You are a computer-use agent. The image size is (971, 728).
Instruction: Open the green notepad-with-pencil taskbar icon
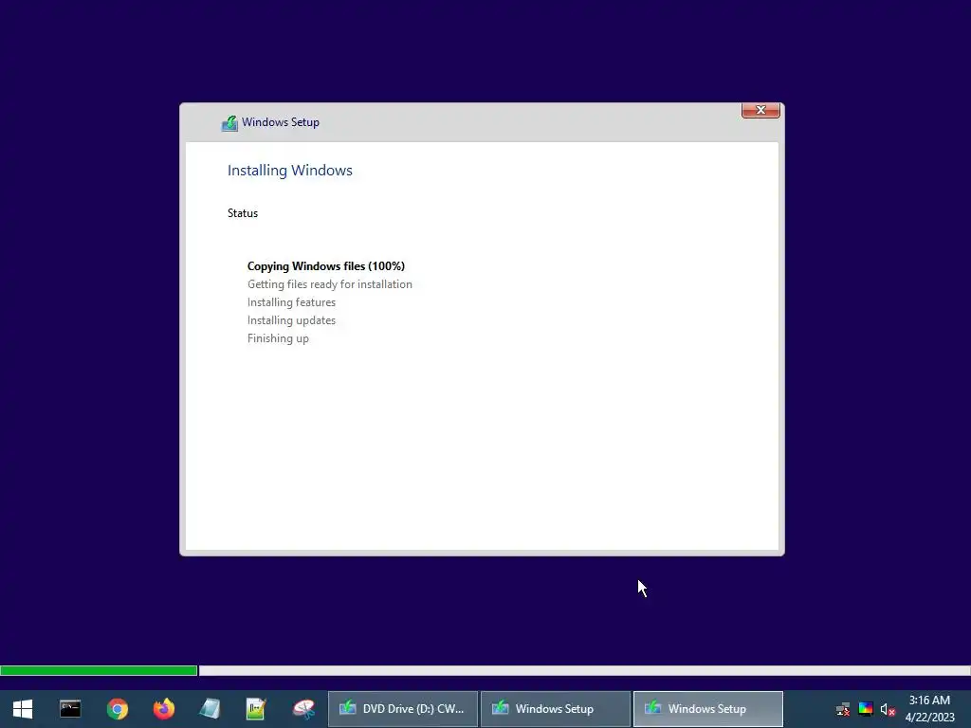256,709
